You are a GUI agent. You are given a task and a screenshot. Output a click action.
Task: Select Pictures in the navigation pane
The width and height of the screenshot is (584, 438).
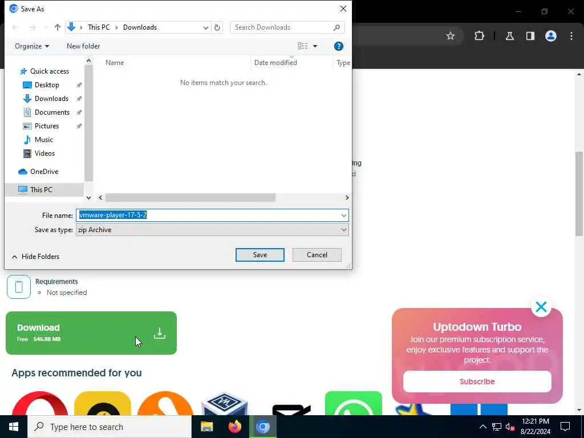click(x=47, y=126)
